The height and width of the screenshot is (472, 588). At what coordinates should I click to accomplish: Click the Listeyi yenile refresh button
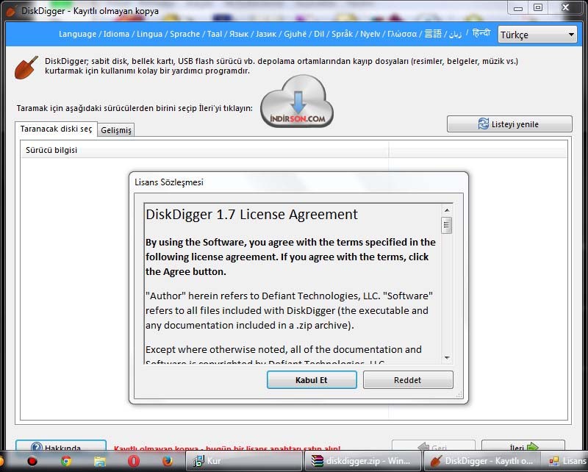509,124
